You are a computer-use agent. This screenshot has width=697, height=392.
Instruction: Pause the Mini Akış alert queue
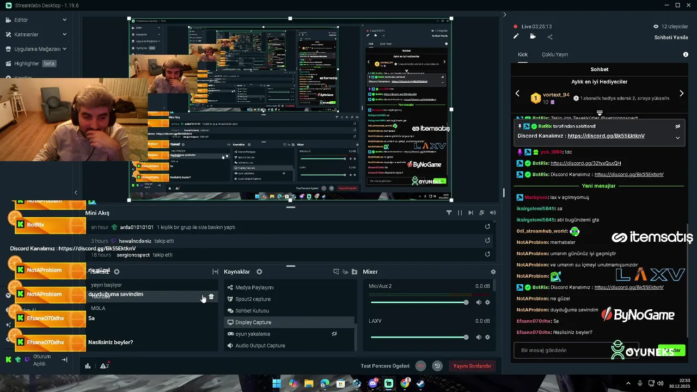point(460,213)
